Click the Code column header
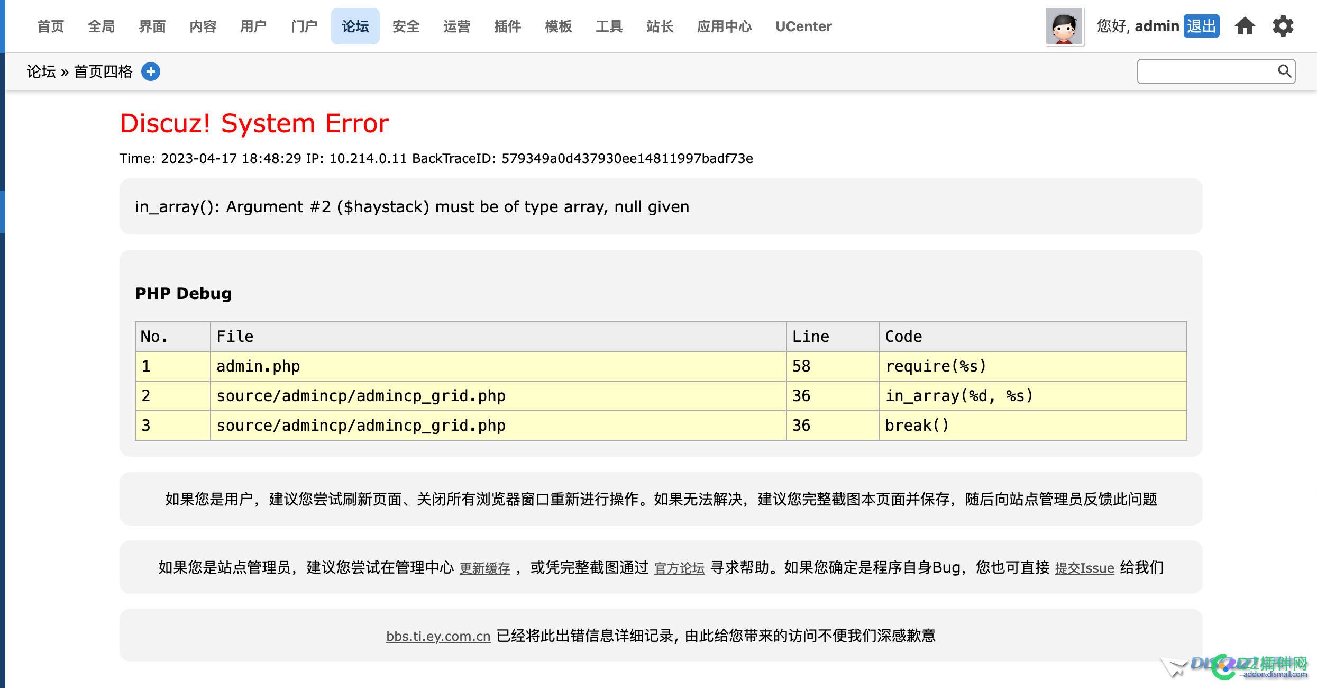Image resolution: width=1317 pixels, height=688 pixels. [1032, 337]
